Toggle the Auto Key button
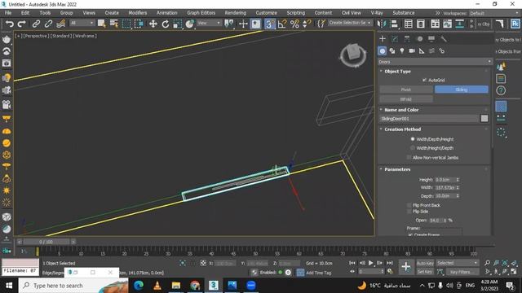This screenshot has height=293, width=522. tap(425, 263)
